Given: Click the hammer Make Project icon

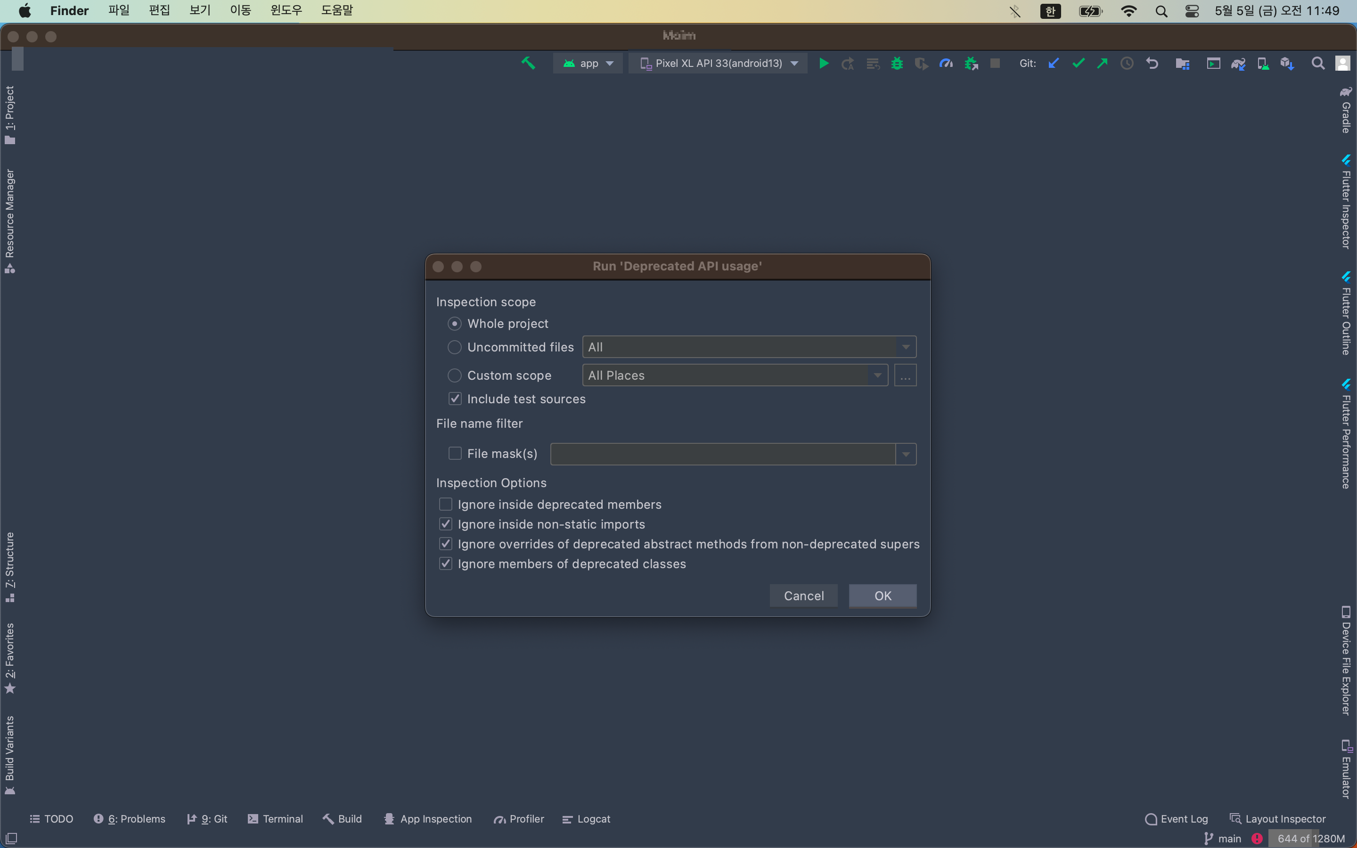Looking at the screenshot, I should tap(528, 64).
